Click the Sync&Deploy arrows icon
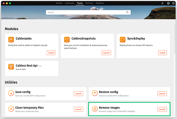The height and width of the screenshot is (119, 177). pyautogui.click(x=123, y=39)
